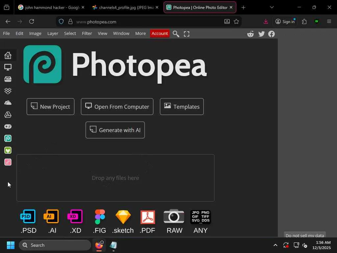Open the Templates button
The image size is (337, 253).
click(182, 107)
